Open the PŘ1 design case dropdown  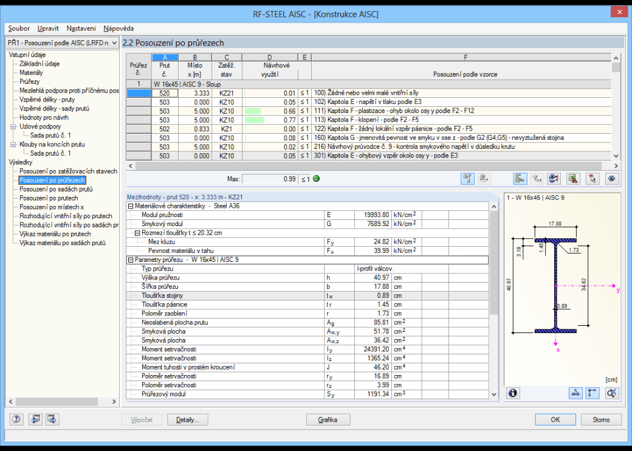point(63,43)
